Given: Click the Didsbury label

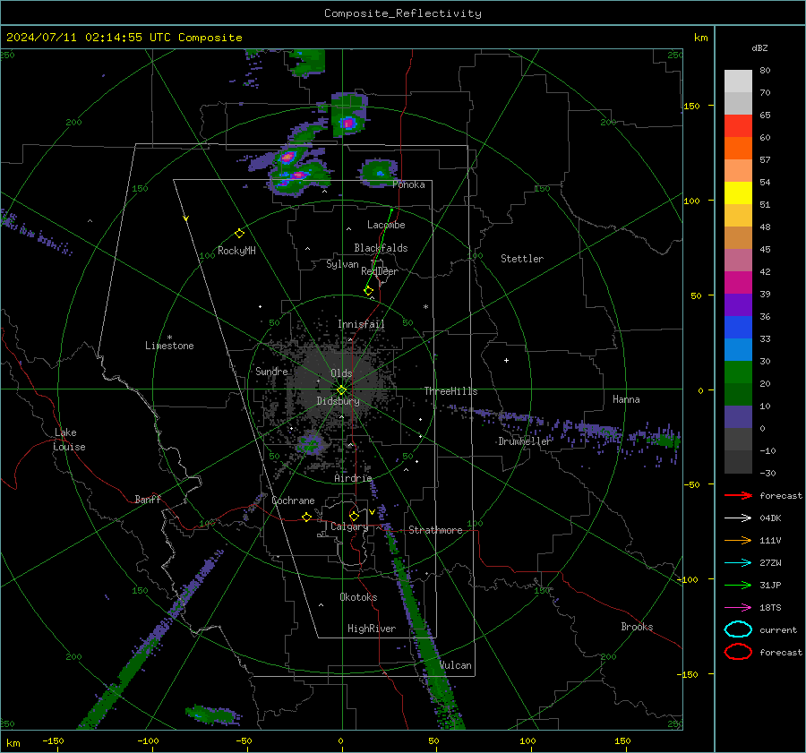Looking at the screenshot, I should click(x=338, y=401).
